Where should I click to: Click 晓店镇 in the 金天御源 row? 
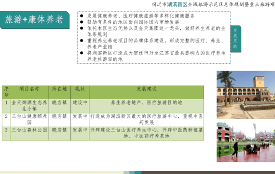pos(59,106)
